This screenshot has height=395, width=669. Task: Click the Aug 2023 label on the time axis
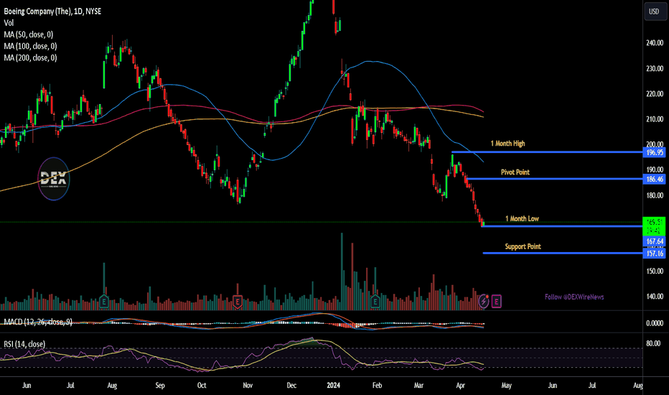click(x=112, y=386)
